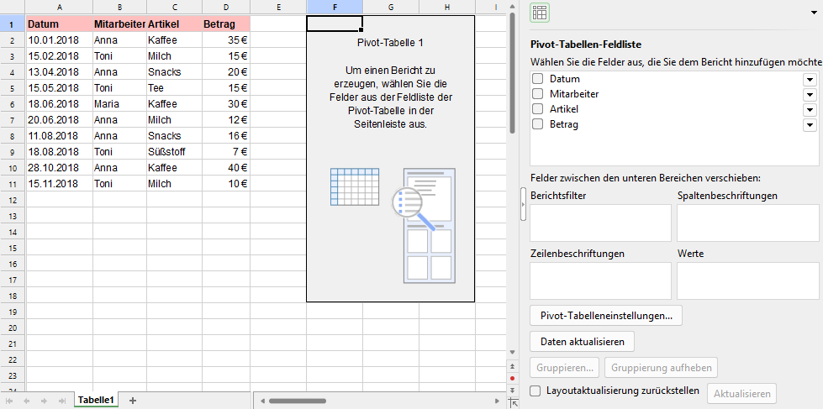Tick the Betrag field checkbox

[537, 125]
